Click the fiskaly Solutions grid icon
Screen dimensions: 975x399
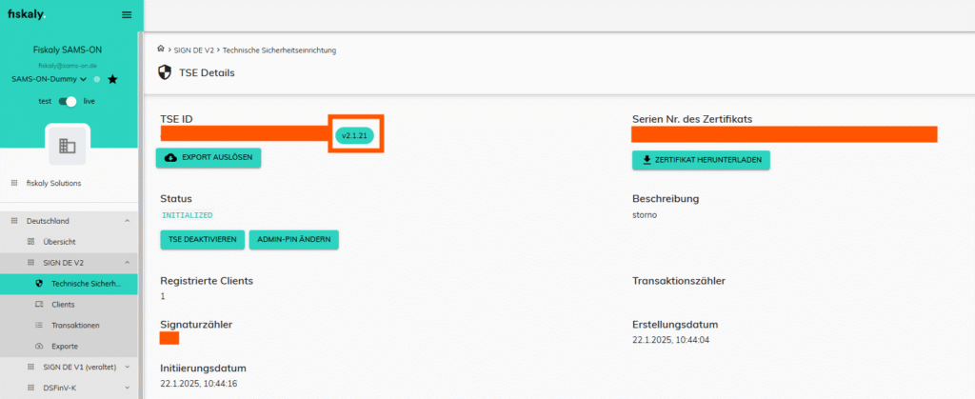click(x=14, y=183)
